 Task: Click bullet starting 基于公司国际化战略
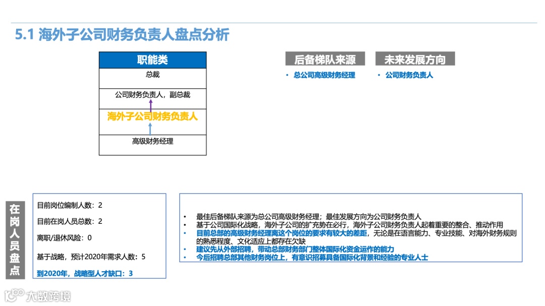click(349, 225)
